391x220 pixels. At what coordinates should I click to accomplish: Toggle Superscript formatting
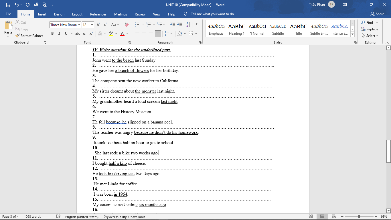[91, 34]
